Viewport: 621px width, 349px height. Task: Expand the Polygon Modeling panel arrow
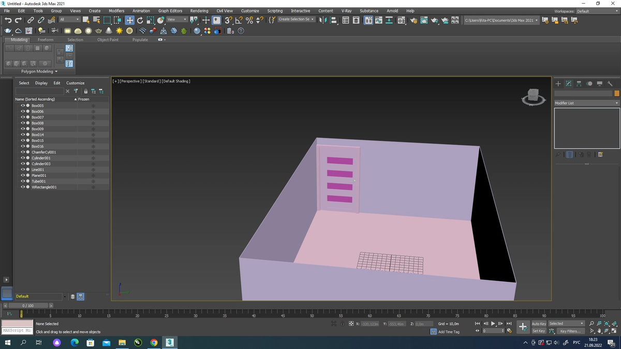pos(56,72)
